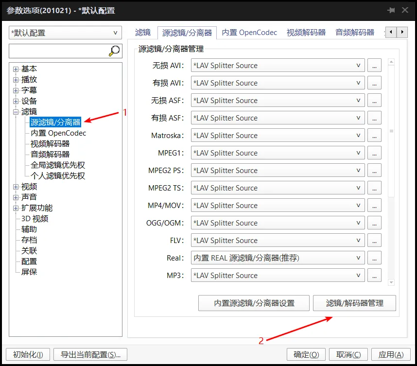Click the search magnifier icon
This screenshot has height=366, width=417.
(113, 51)
